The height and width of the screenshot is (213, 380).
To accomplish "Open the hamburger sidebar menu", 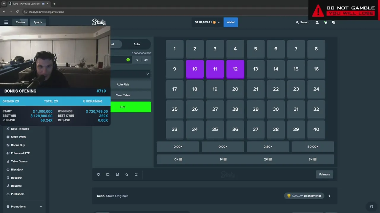I will coord(6,22).
